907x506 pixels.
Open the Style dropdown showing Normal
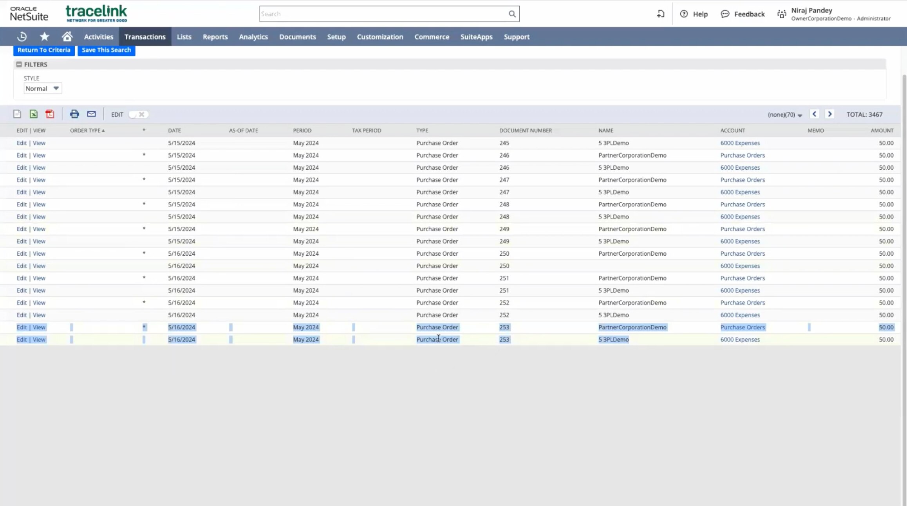(42, 88)
